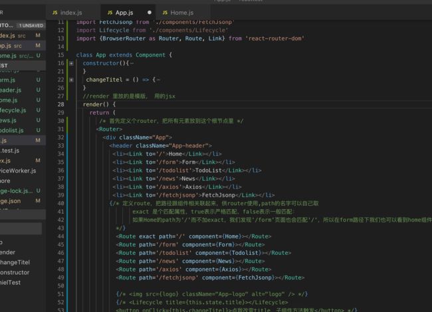Open the gitignore file in tree

[x=23, y=181]
